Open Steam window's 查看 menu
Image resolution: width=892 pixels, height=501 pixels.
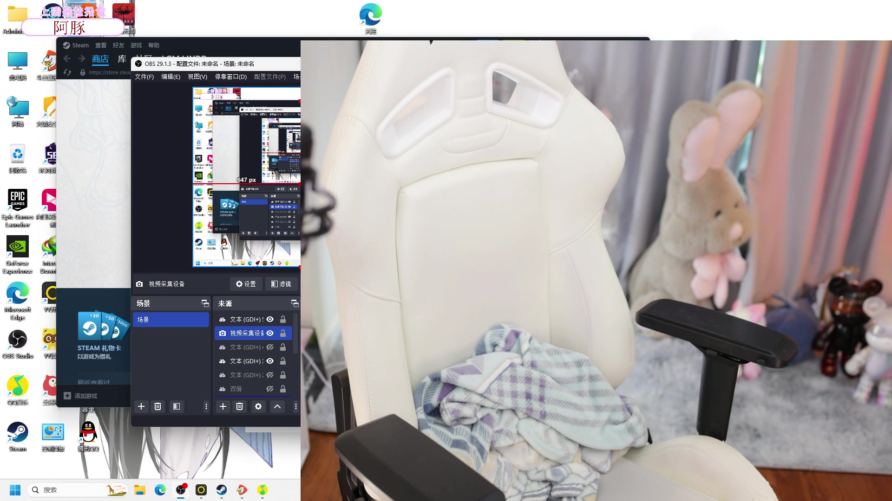[101, 45]
